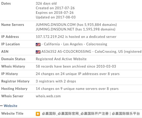Click the 'IP Address' row label

tap(10, 37)
